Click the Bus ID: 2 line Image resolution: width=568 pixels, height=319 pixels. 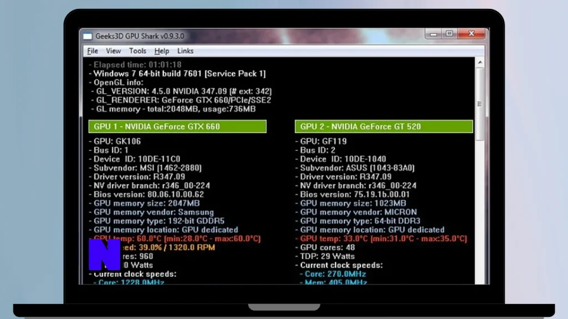click(315, 150)
